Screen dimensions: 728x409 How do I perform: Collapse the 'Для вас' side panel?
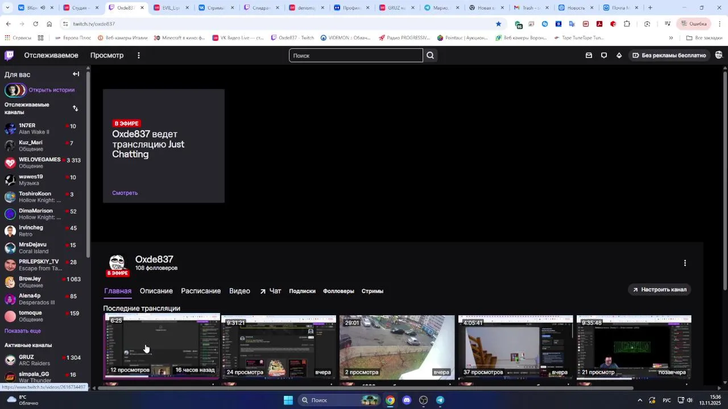(76, 74)
